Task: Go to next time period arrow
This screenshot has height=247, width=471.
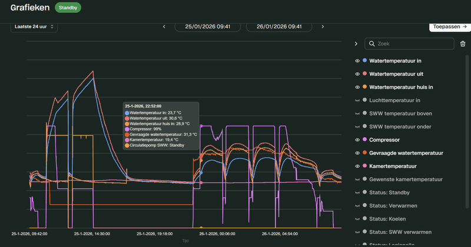Action: tap(323, 26)
